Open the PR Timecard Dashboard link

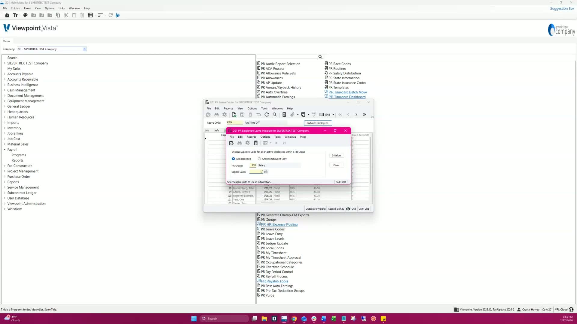347,97
